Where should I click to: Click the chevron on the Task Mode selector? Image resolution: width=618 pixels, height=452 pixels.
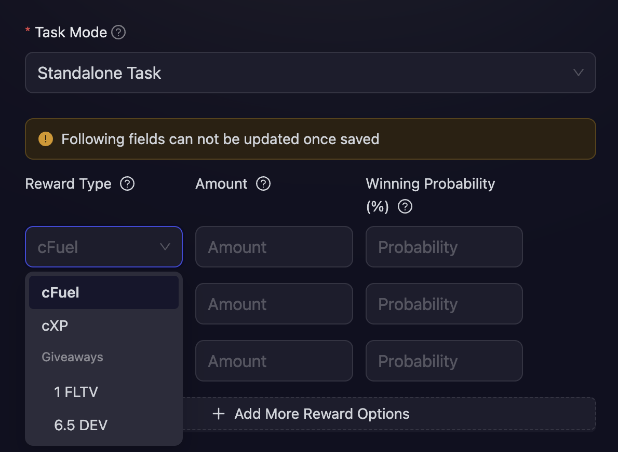pos(579,73)
